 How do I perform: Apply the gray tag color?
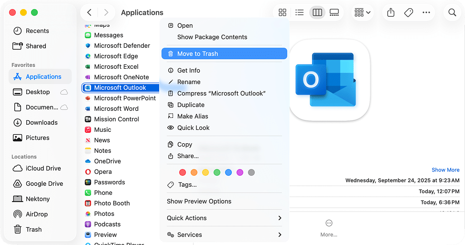point(251,172)
